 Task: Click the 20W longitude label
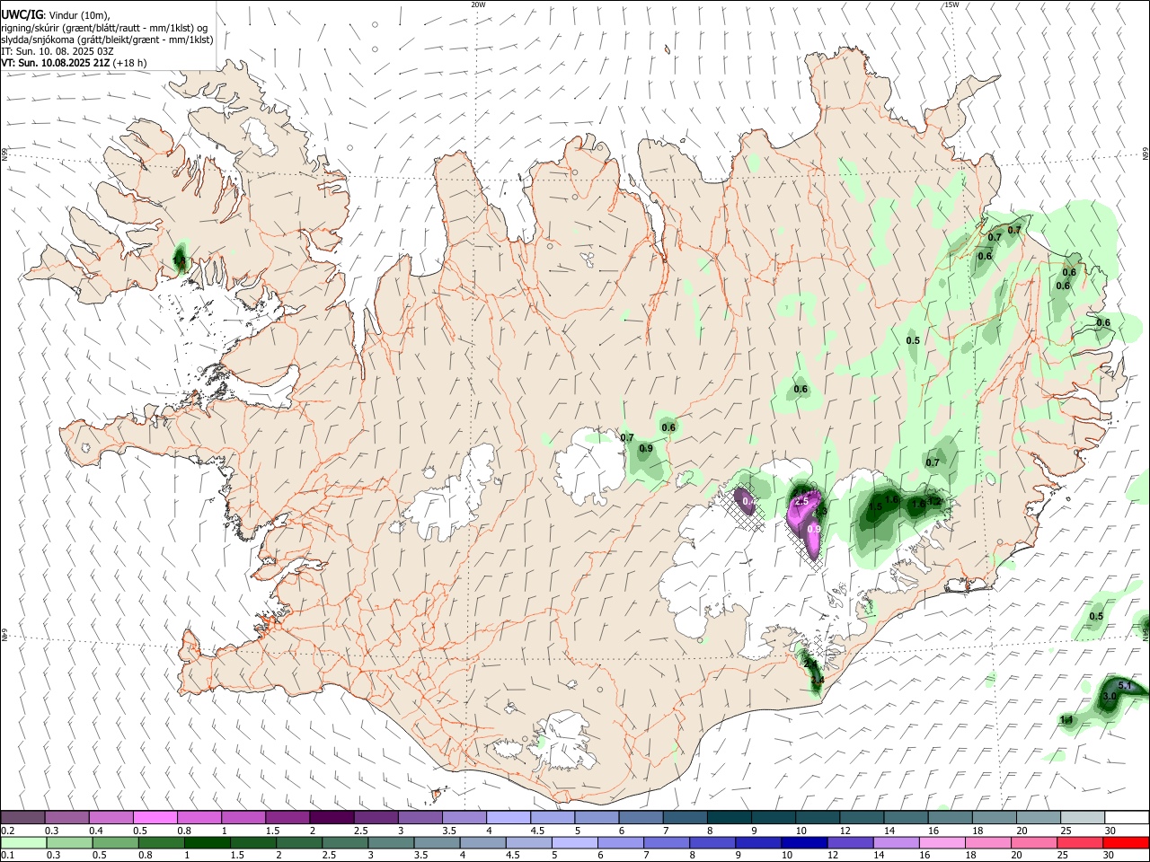tap(478, 4)
